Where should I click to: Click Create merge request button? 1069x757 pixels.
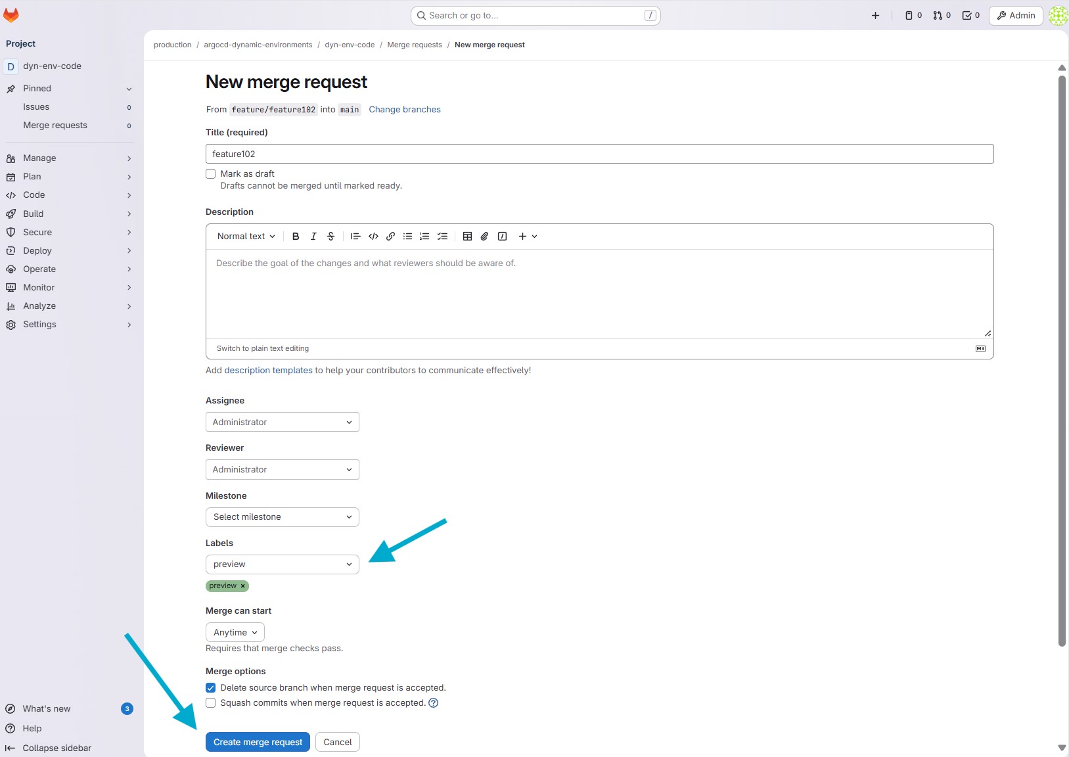[x=258, y=742]
